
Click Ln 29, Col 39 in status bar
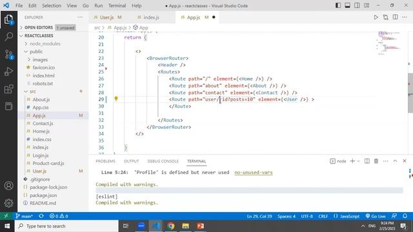tap(259, 217)
